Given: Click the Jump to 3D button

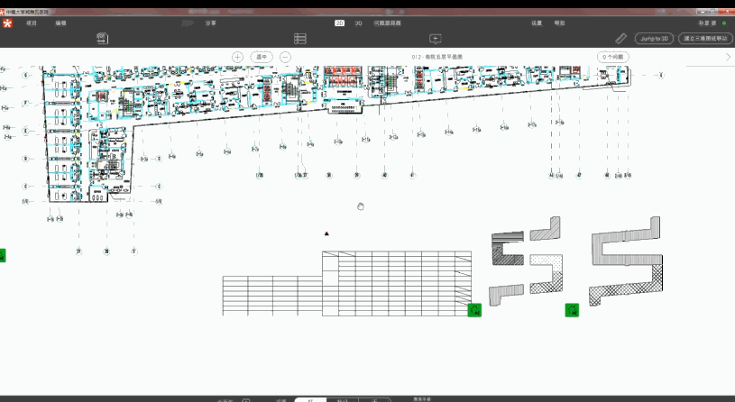Looking at the screenshot, I should tap(654, 39).
